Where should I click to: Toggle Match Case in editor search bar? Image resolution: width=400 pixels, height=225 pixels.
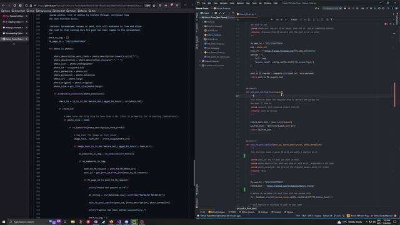(x=277, y=19)
